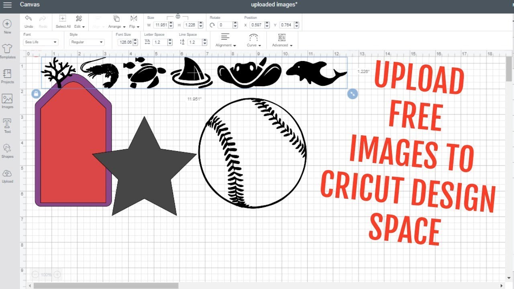Zoom in the canvas
The height and width of the screenshot is (289, 514).
(57, 275)
